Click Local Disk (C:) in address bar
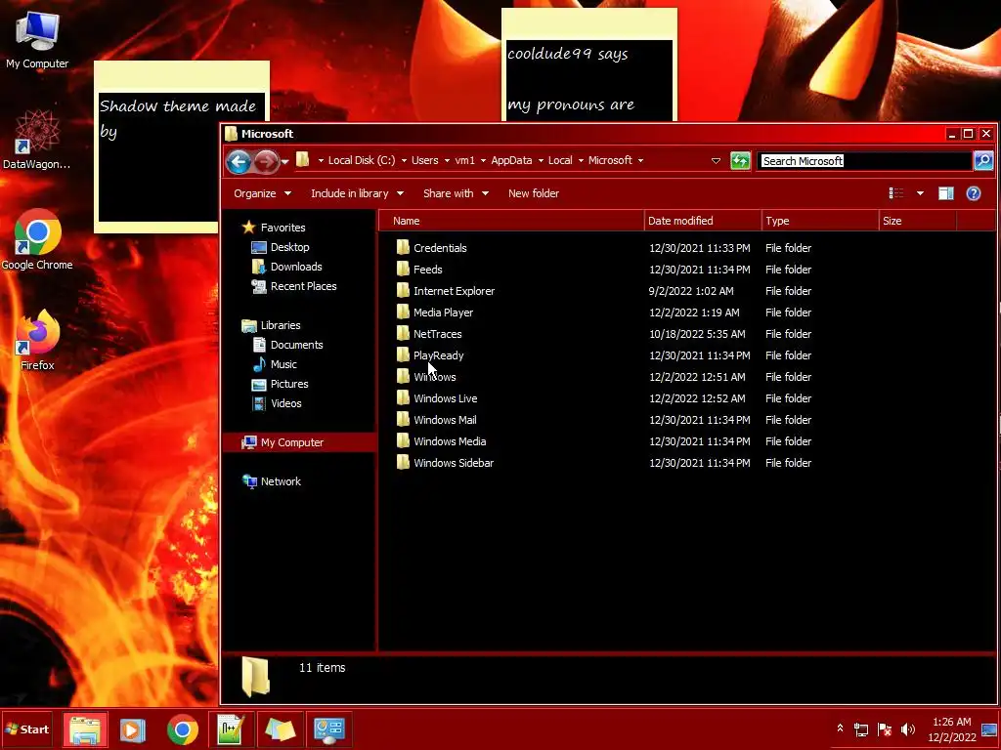This screenshot has width=1001, height=750. (362, 160)
